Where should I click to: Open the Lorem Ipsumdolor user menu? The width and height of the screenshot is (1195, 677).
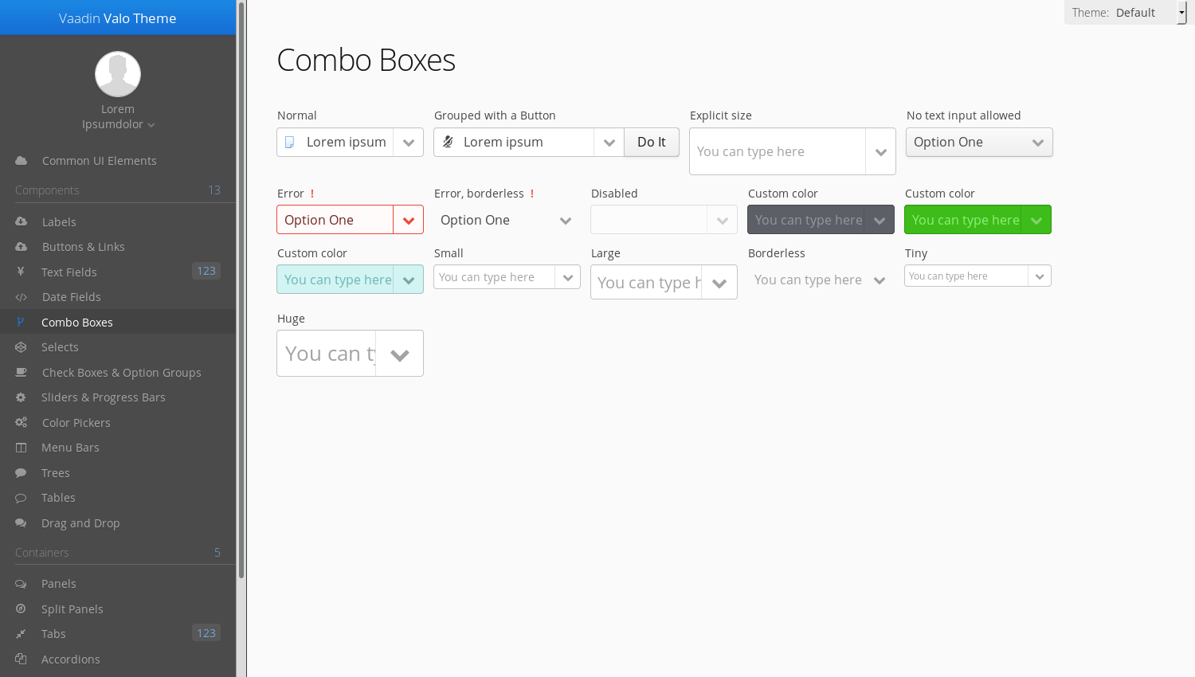(x=118, y=116)
